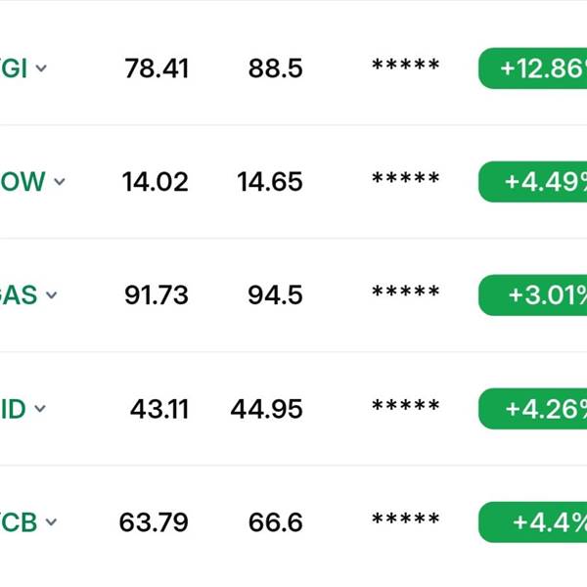Viewport: 587px width, 587px height.
Task: Click the +4.49% green change badge
Action: tap(533, 182)
